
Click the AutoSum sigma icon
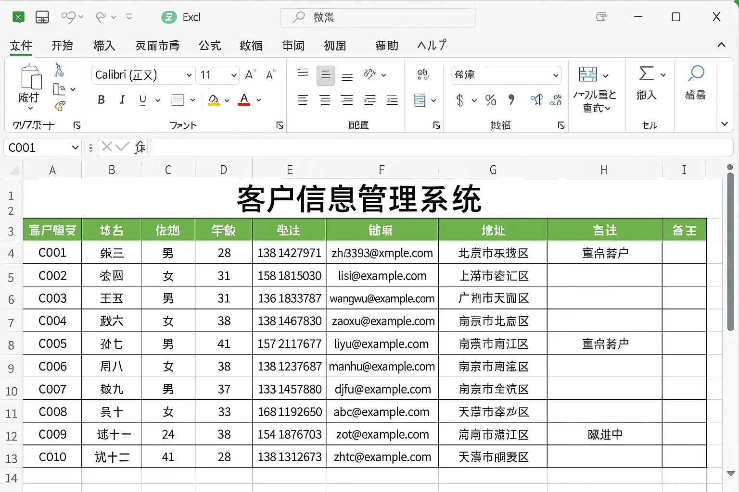coord(646,74)
